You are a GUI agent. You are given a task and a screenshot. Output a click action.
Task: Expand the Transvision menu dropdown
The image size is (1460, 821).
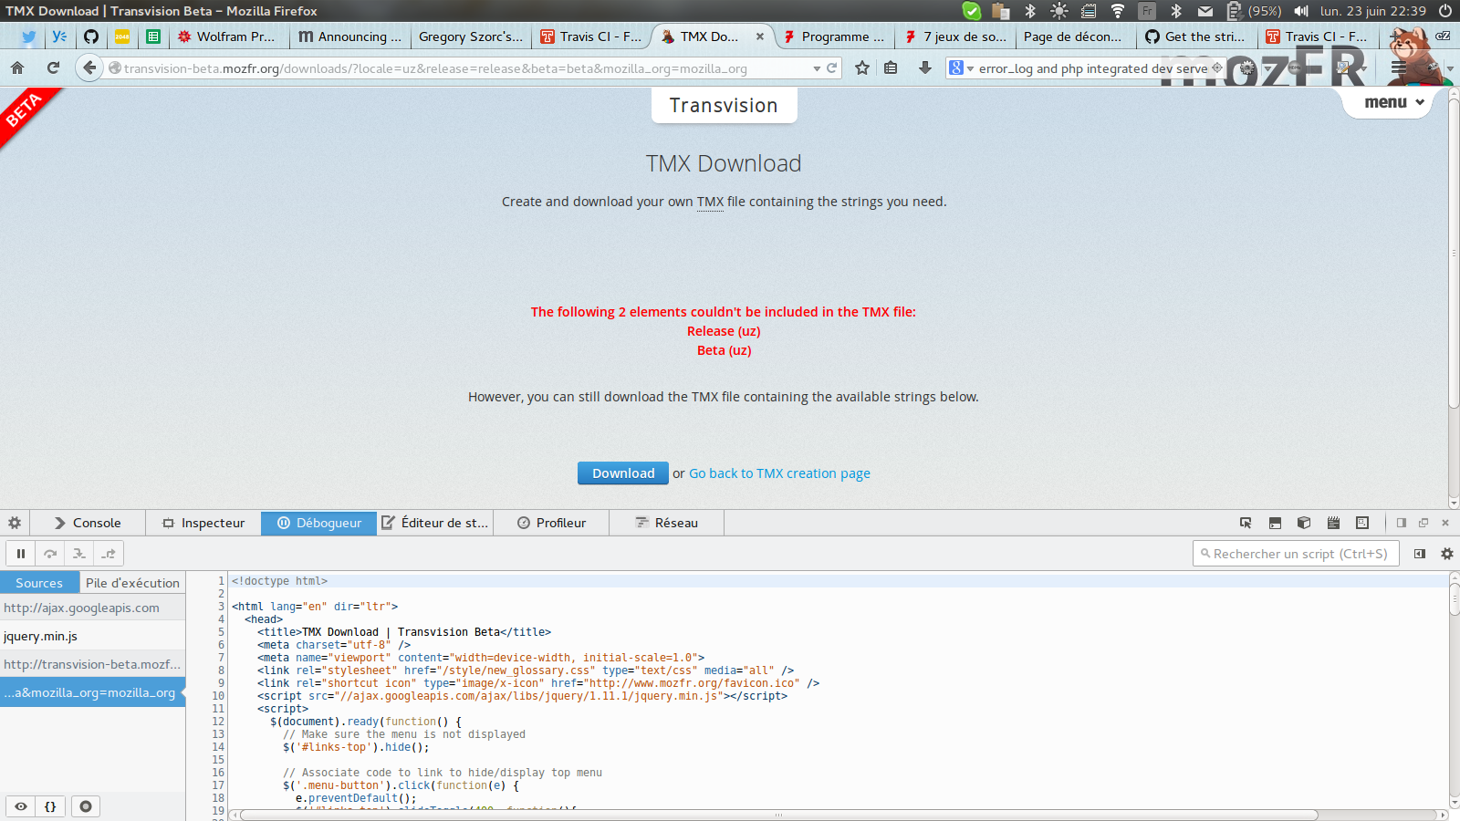tap(1394, 102)
